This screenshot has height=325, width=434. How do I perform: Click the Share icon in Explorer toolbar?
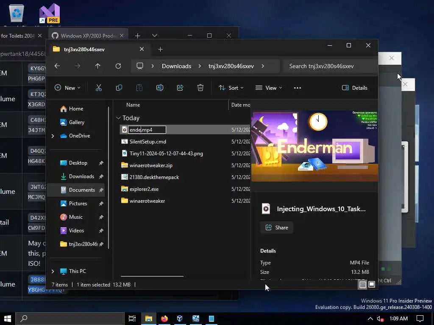[180, 88]
